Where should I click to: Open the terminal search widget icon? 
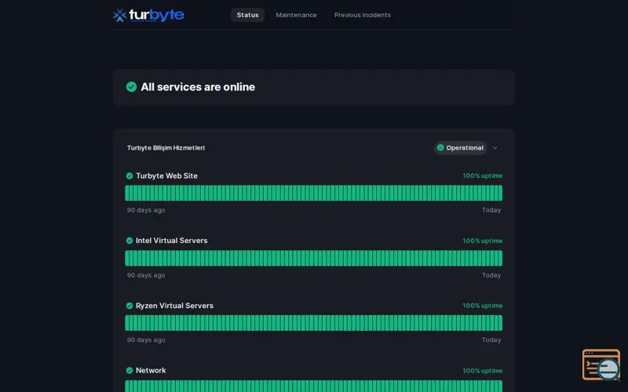pos(601,365)
